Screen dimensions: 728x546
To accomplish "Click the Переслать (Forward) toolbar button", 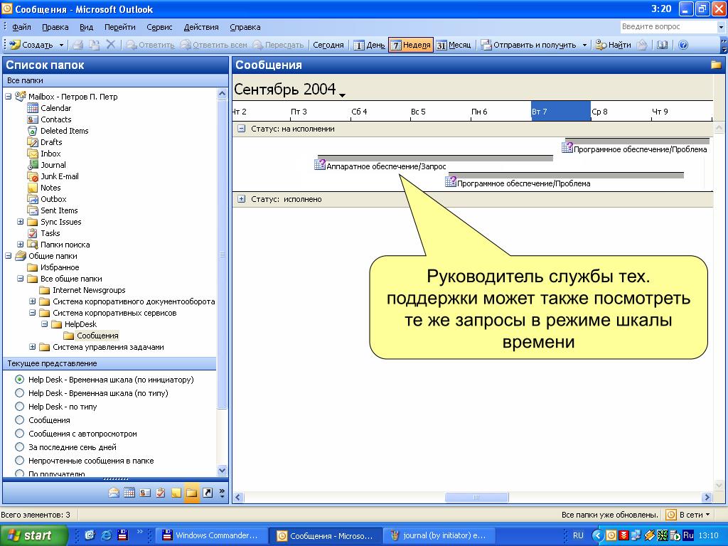I will (x=278, y=45).
